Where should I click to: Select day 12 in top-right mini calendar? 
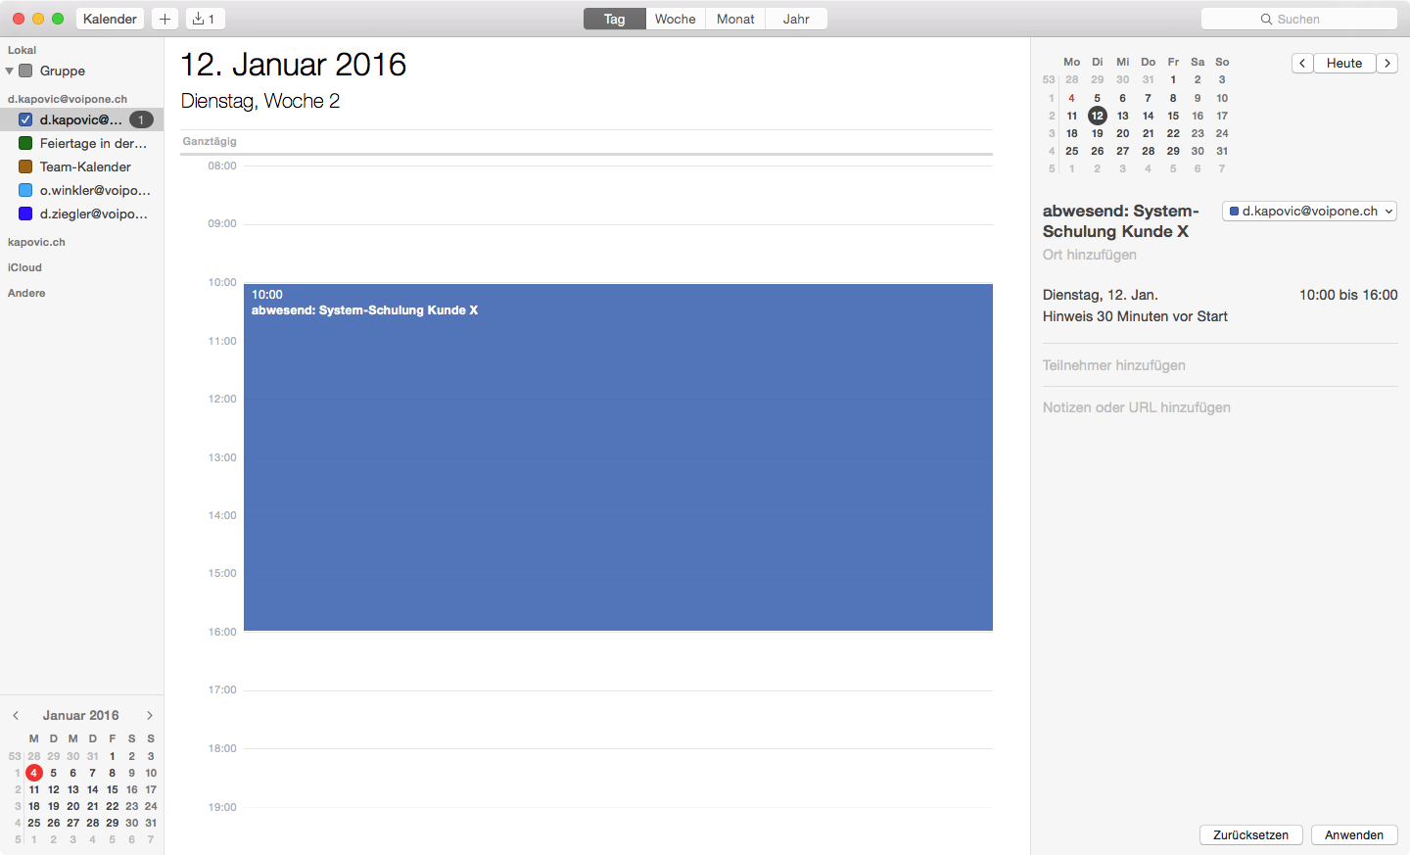[1098, 116]
